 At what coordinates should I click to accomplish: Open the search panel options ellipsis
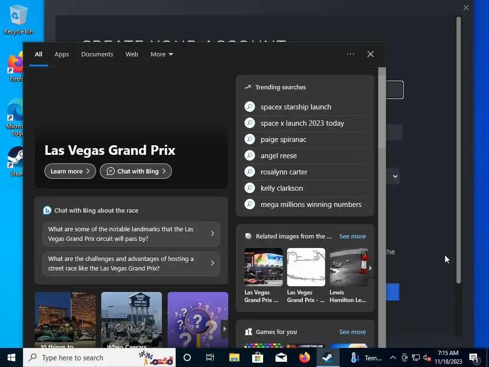pyautogui.click(x=350, y=54)
